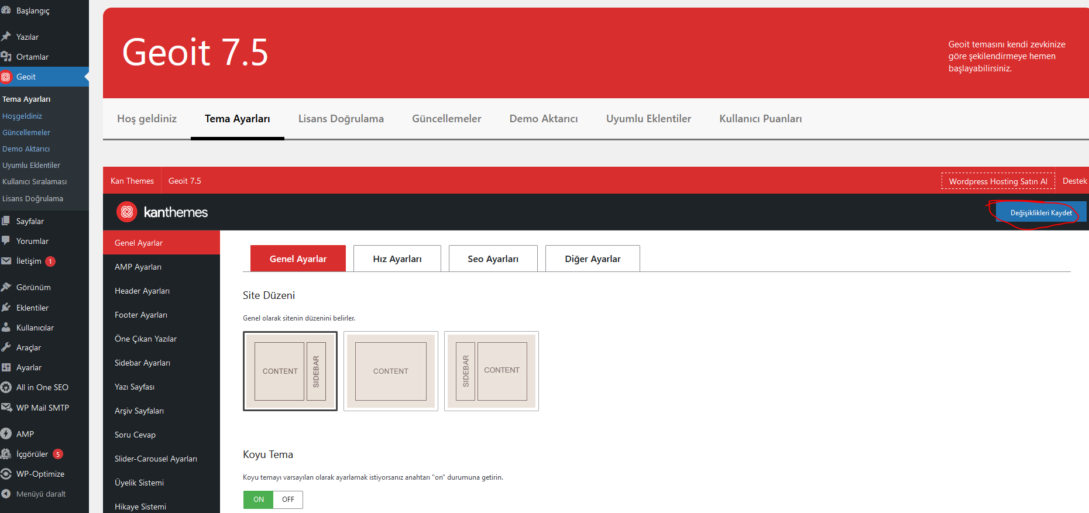Click Hoşgeldiniz in Geoit submenu
The width and height of the screenshot is (1089, 513).
[x=22, y=116]
